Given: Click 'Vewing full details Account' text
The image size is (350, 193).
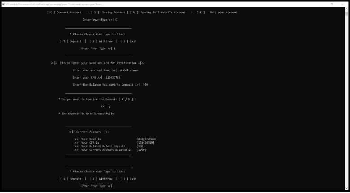Looking at the screenshot, I should click(x=163, y=13).
